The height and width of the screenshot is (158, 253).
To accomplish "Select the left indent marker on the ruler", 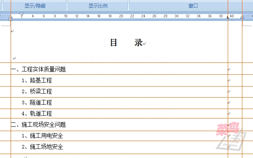I will tap(11, 18).
